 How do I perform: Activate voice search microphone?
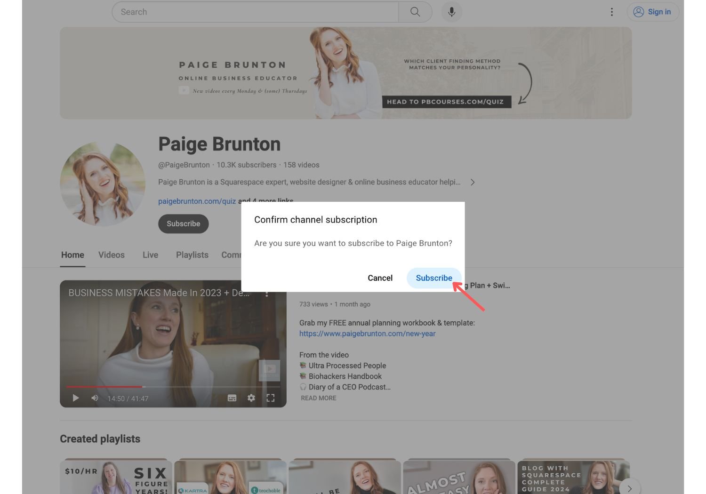click(451, 12)
